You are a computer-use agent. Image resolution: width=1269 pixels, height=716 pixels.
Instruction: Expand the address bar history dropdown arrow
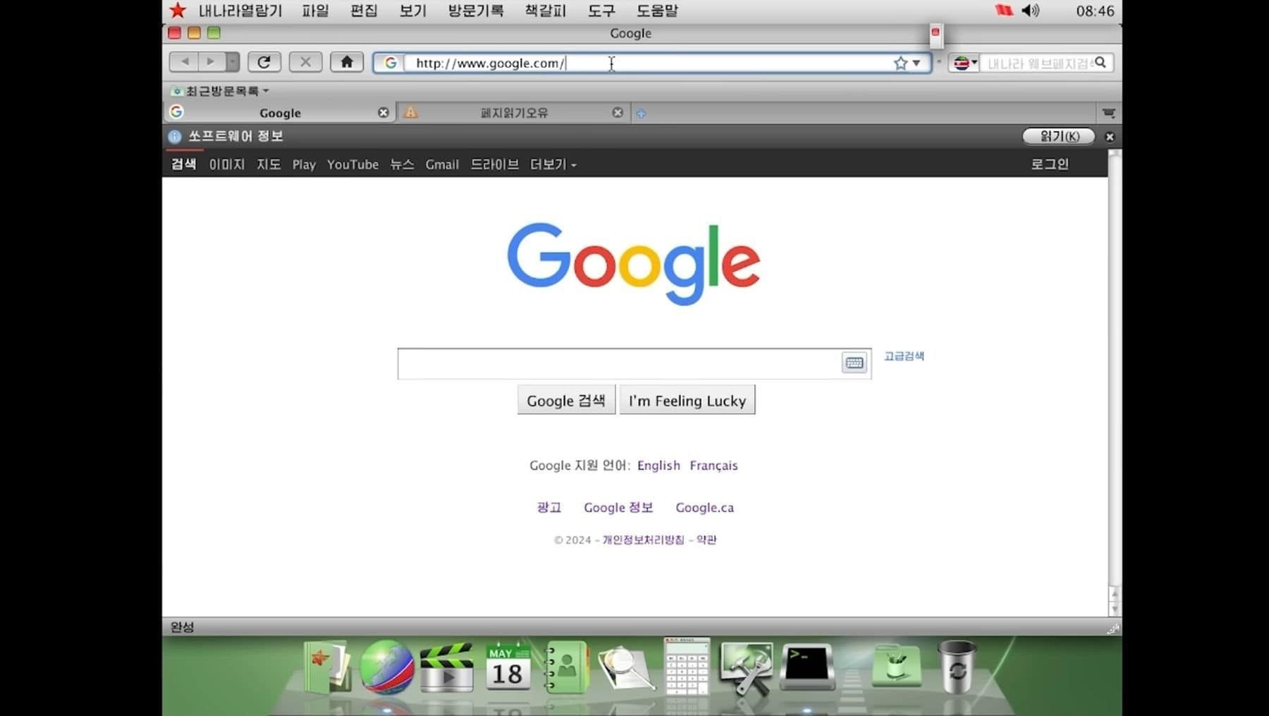pyautogui.click(x=916, y=63)
